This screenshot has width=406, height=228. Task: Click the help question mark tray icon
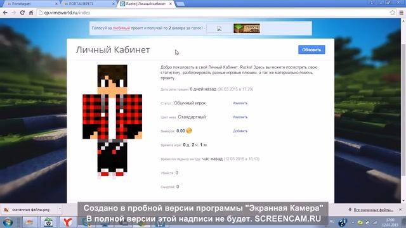[343, 222]
